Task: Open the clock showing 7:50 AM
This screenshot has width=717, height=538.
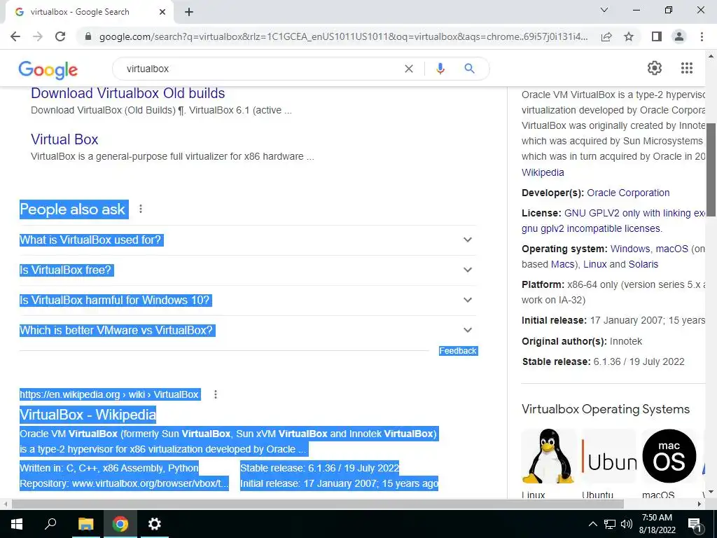Action: (x=657, y=524)
